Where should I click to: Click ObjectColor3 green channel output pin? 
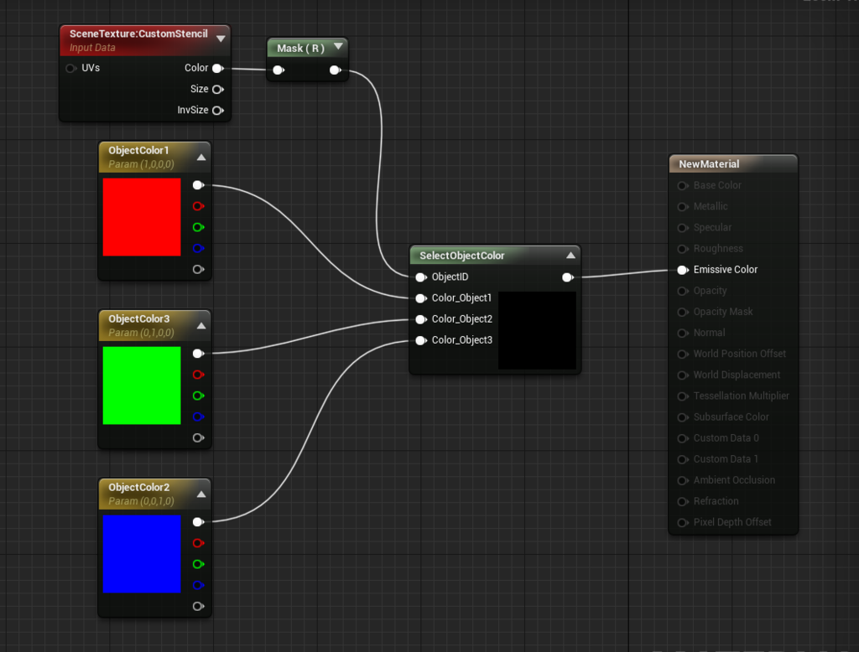198,396
